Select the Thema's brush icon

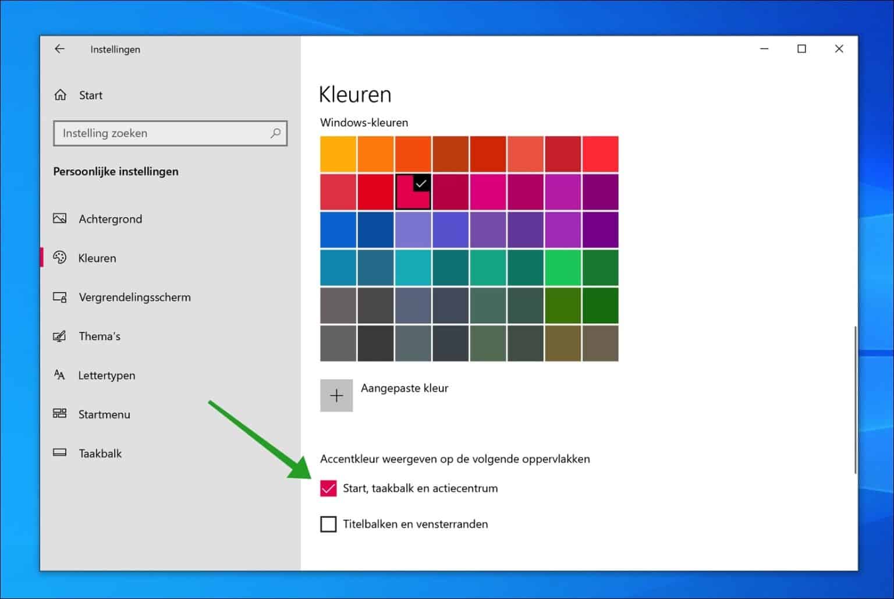60,336
